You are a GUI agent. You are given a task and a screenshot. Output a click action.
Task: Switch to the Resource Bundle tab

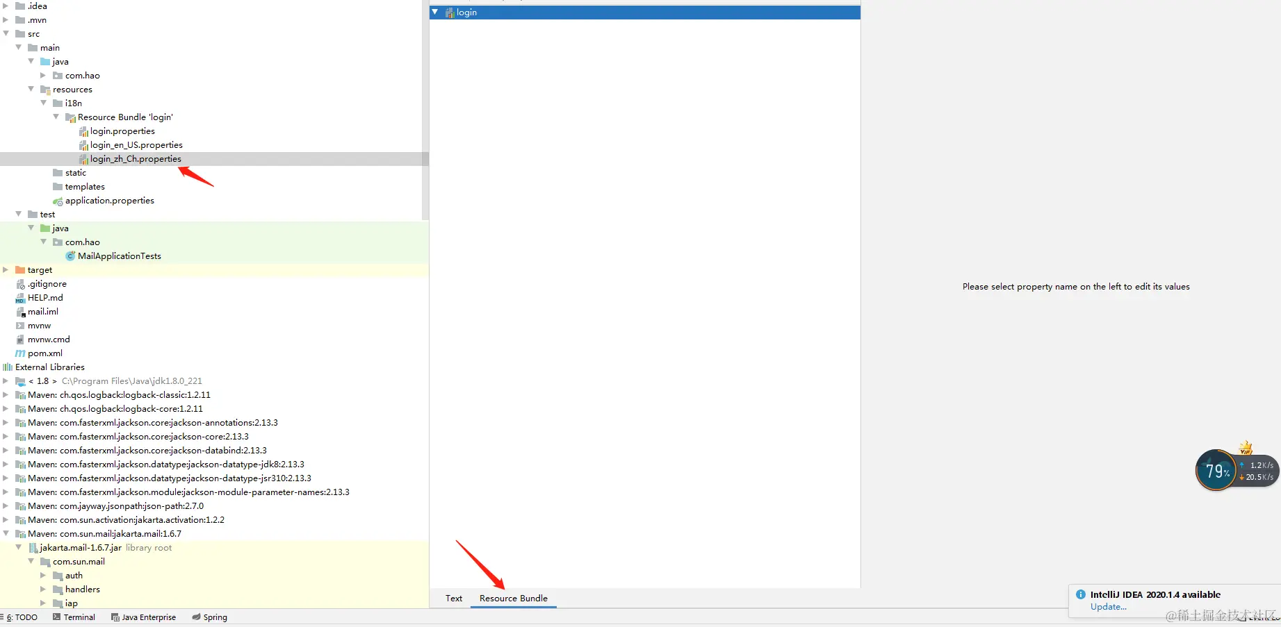click(514, 599)
